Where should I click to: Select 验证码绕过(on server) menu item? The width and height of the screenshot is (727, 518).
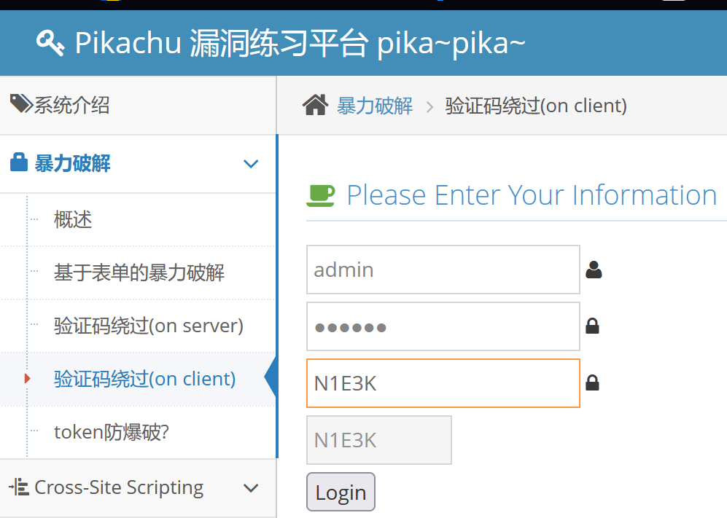click(149, 326)
